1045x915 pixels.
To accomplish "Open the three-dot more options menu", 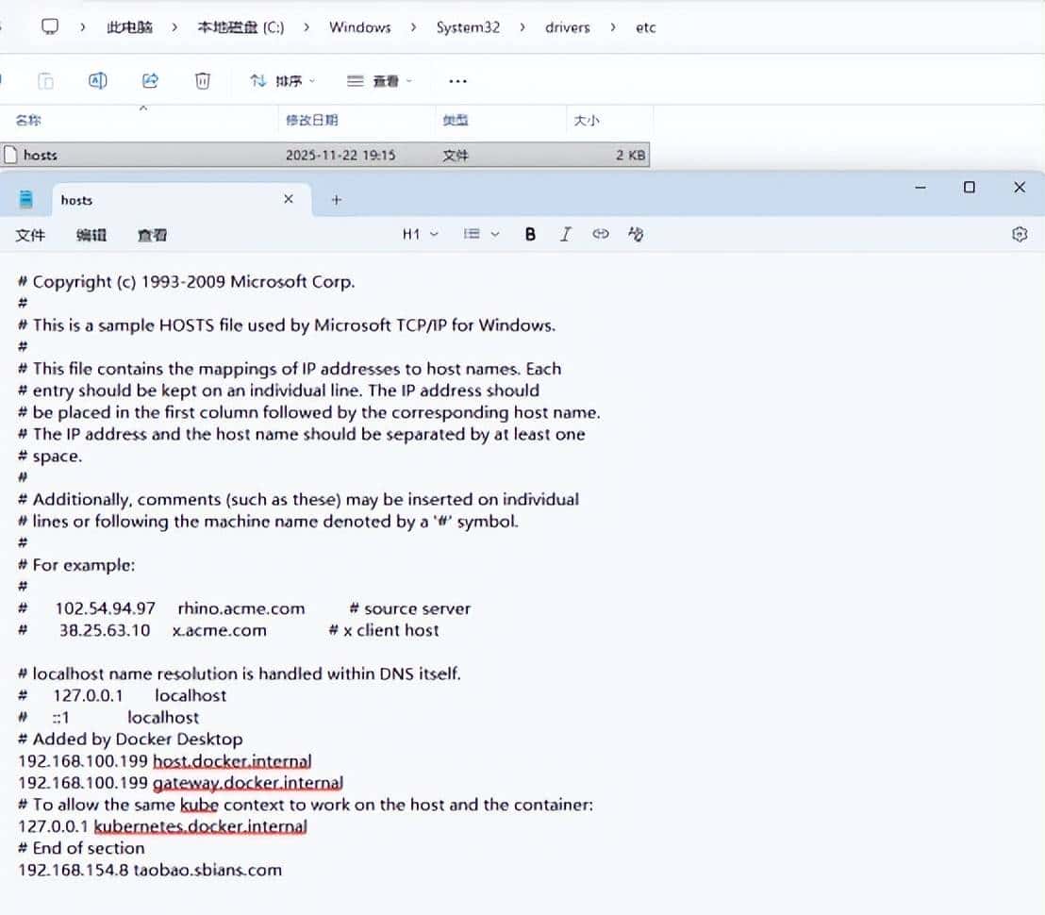I will [x=457, y=81].
